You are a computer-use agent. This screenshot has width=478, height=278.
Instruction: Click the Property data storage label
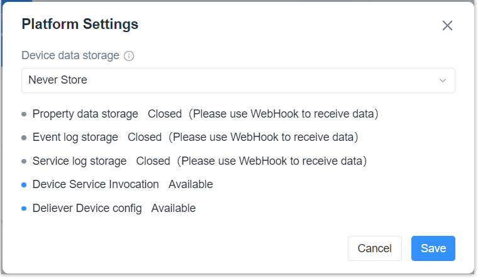(x=85, y=114)
